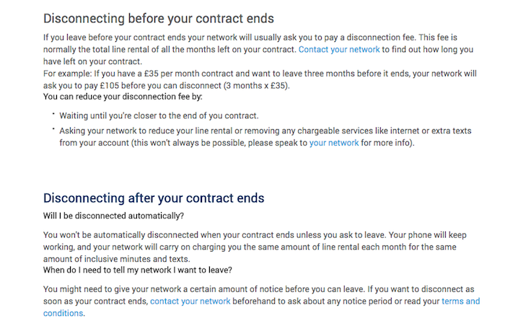The image size is (505, 318).
Task: Open the "terms and conditions" link
Action: click(261, 307)
